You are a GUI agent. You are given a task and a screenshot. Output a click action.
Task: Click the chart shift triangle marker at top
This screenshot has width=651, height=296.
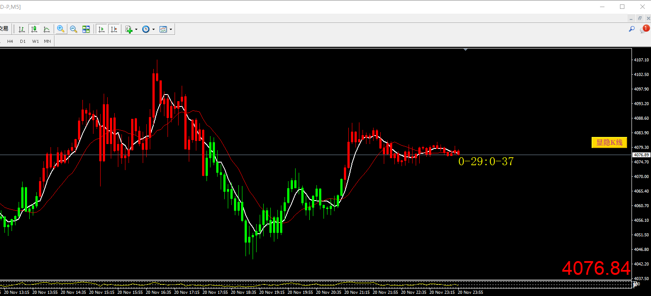465,49
